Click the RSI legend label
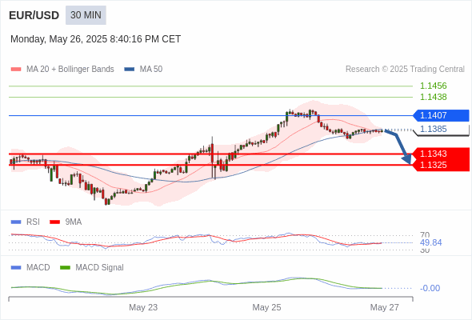Viewport: 472px width, 320px height. pyautogui.click(x=33, y=222)
